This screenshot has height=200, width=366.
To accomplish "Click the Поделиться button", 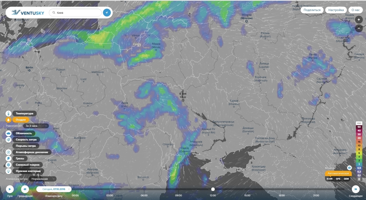I will 312,10.
